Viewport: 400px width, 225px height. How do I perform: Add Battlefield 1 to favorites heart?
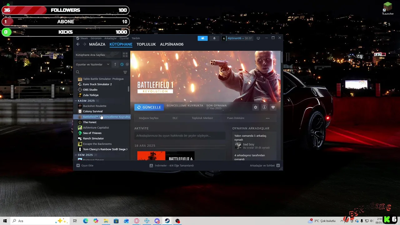tap(273, 107)
